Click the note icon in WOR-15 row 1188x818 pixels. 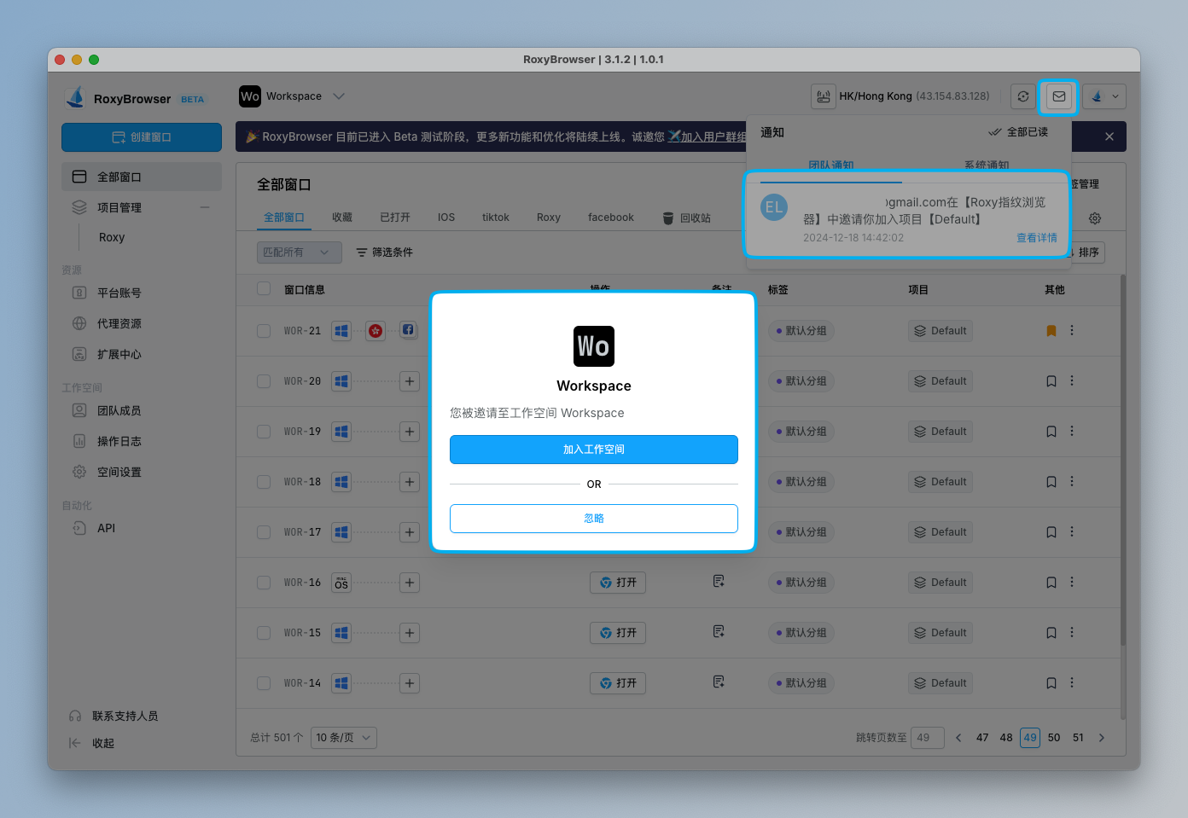tap(719, 632)
